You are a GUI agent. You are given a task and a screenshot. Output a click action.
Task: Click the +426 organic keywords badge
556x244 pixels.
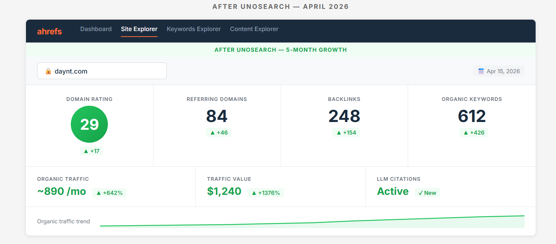tap(474, 132)
